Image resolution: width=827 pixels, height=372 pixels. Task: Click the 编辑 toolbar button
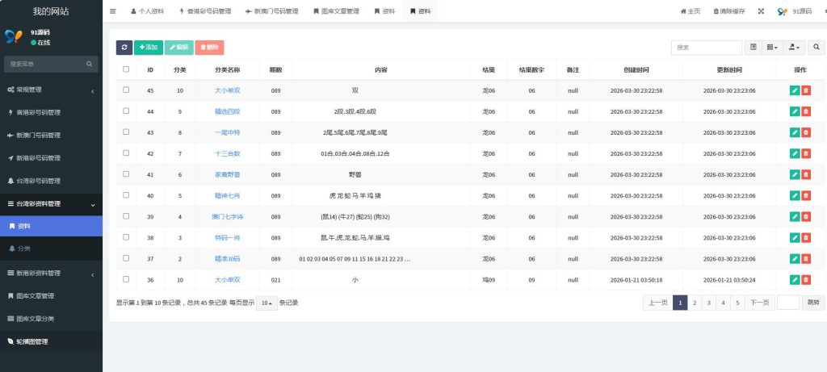[178, 48]
